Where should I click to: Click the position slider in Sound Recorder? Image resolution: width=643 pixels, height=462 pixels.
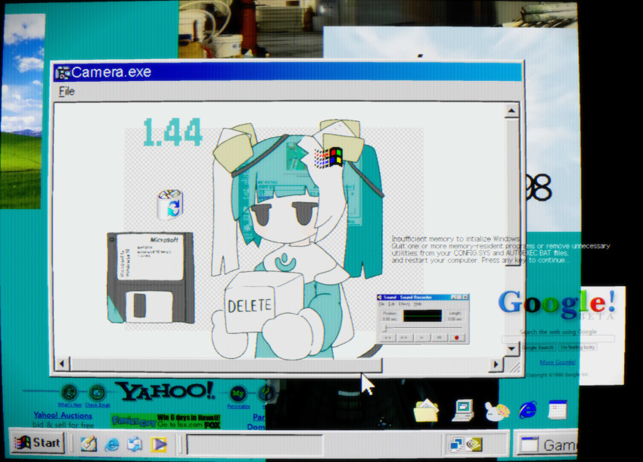coord(384,327)
